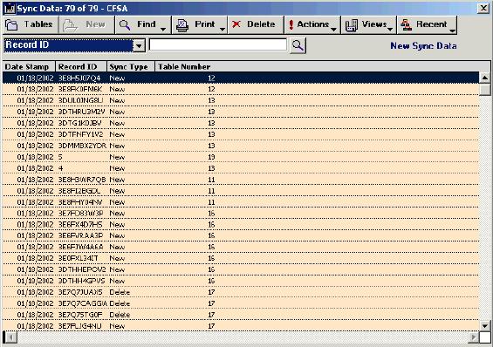493x347 pixels.
Task: Open the Tables folder icon
Action: [12, 24]
